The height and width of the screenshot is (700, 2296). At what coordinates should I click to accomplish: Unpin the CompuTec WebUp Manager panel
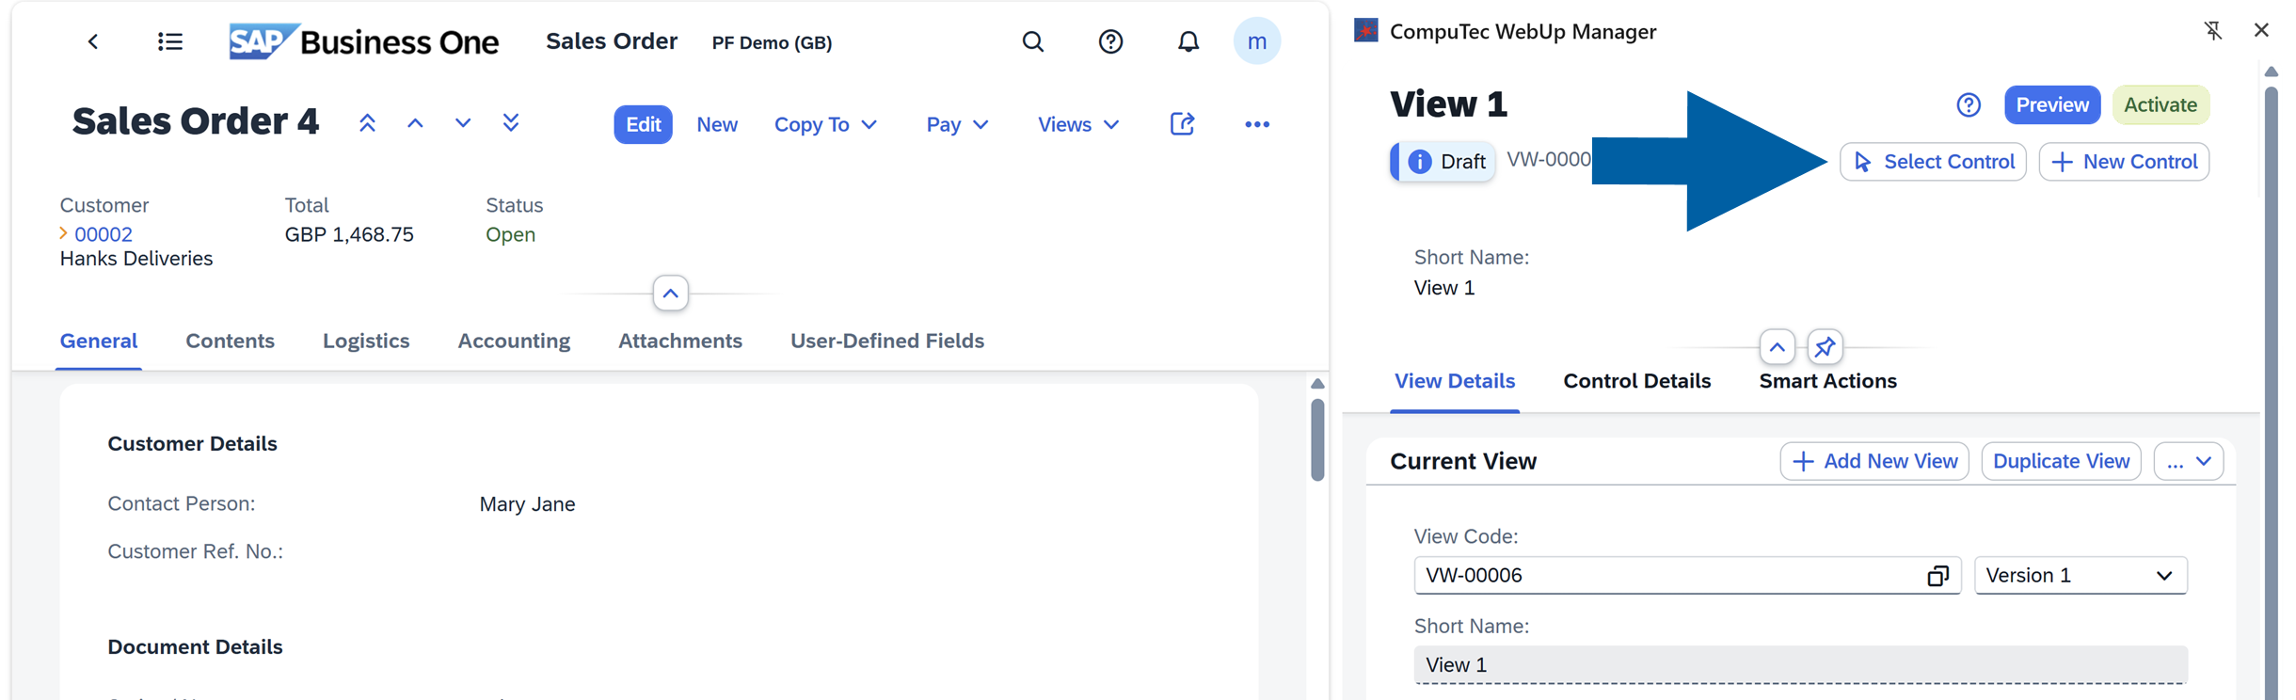click(2213, 31)
